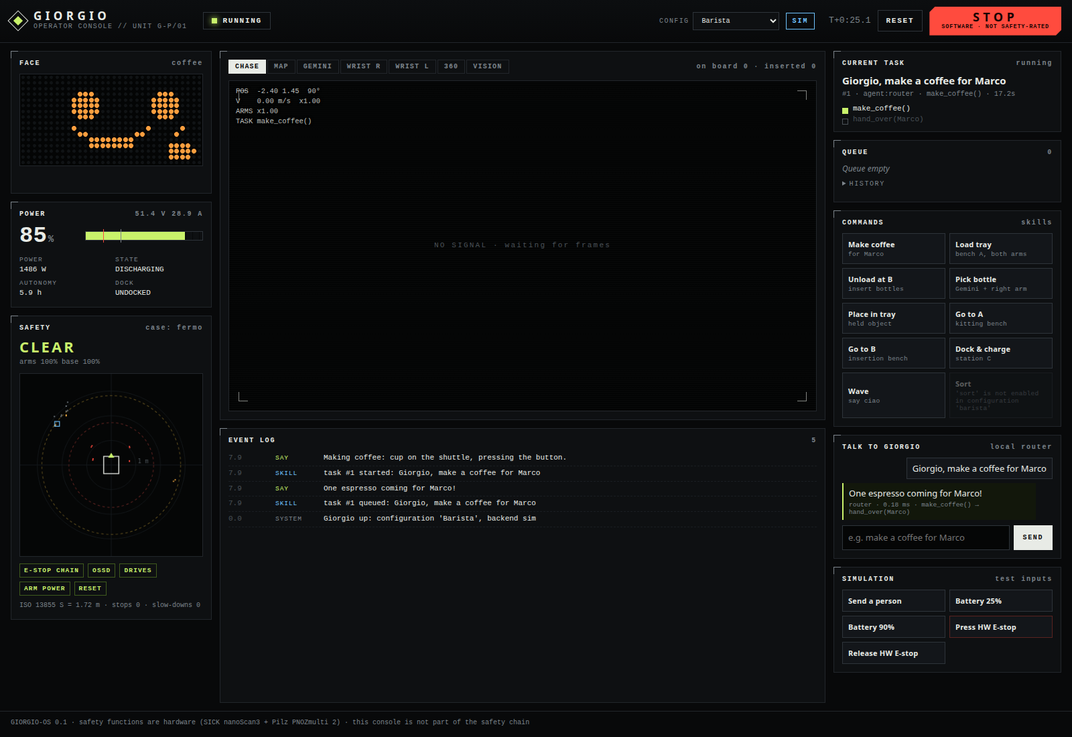Set simulation Battery 90%
The image size is (1072, 737).
[893, 627]
